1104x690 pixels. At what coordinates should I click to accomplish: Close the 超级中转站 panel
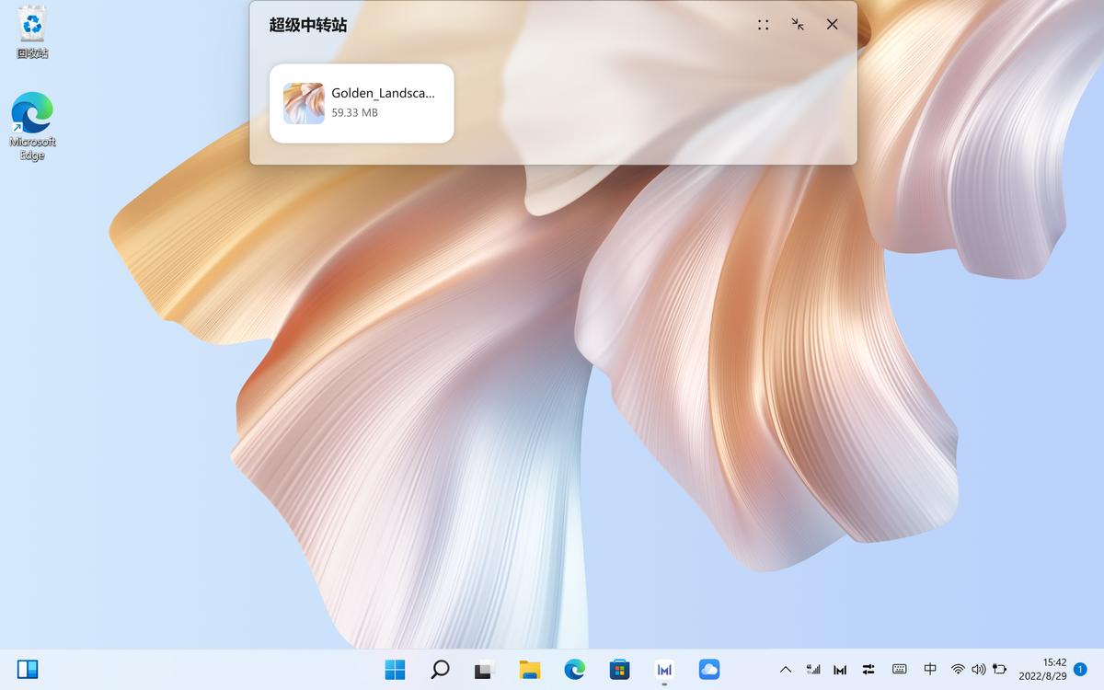tap(832, 25)
